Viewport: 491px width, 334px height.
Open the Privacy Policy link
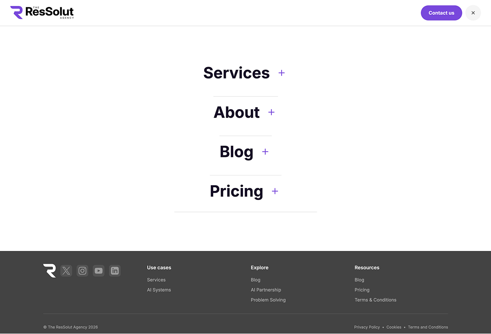(x=367, y=327)
